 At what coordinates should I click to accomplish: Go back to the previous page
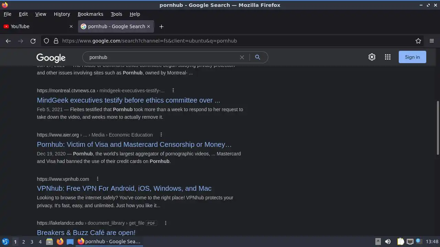[8, 41]
